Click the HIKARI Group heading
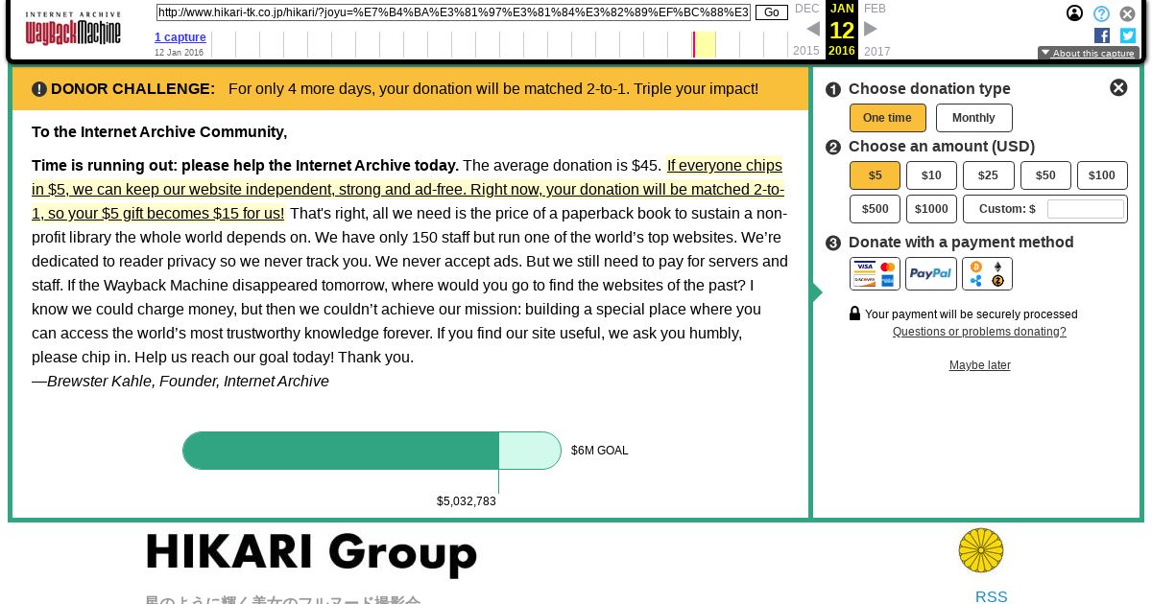 pos(311,554)
